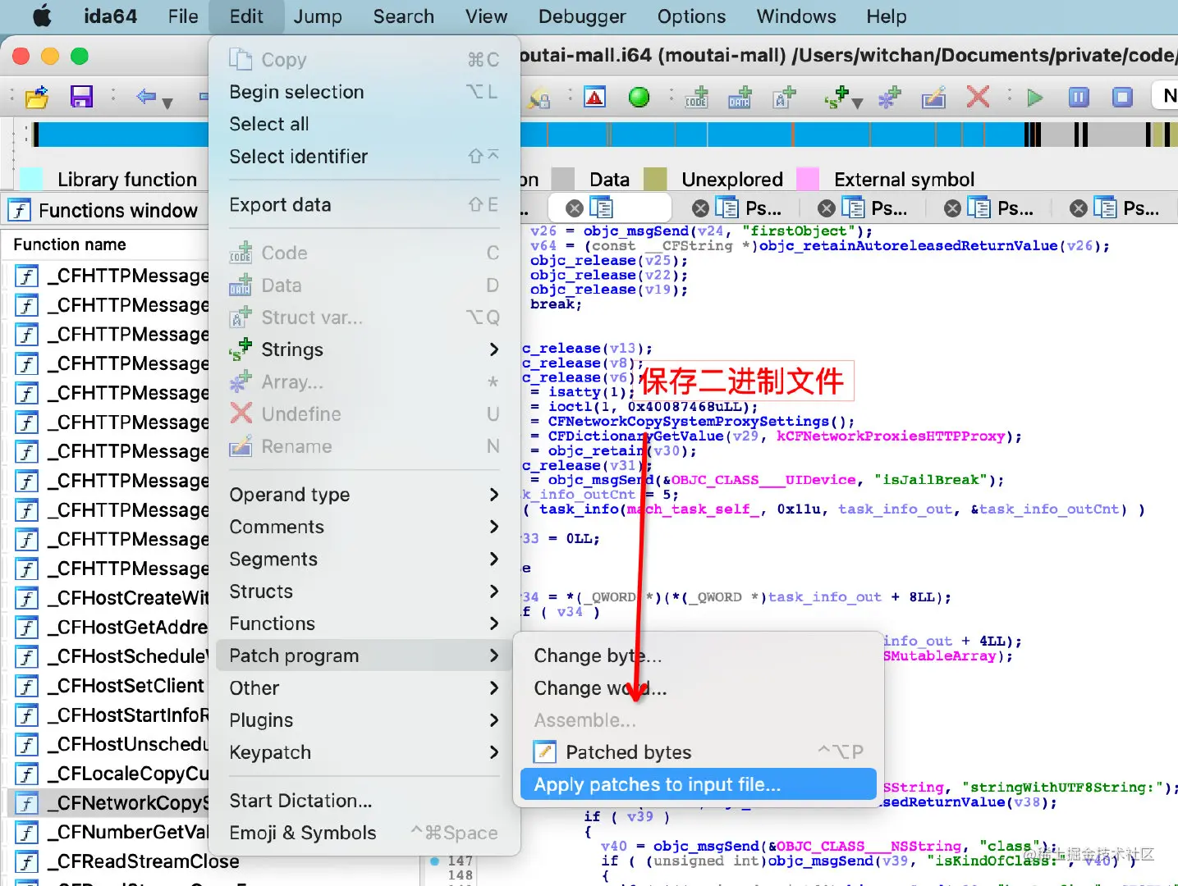
Task: Choose Select all in Edit menu
Action: point(364,124)
